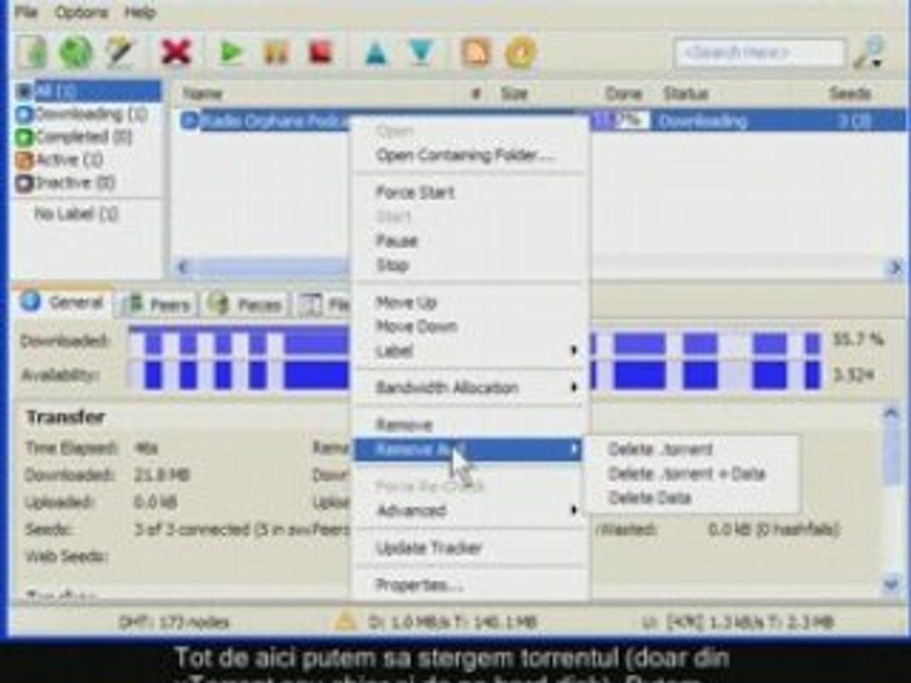Open the Options menu
Image resolution: width=911 pixels, height=683 pixels.
(x=82, y=12)
